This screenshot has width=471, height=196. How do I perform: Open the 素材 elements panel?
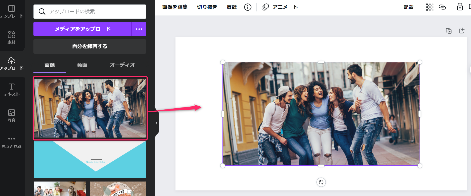point(11,38)
